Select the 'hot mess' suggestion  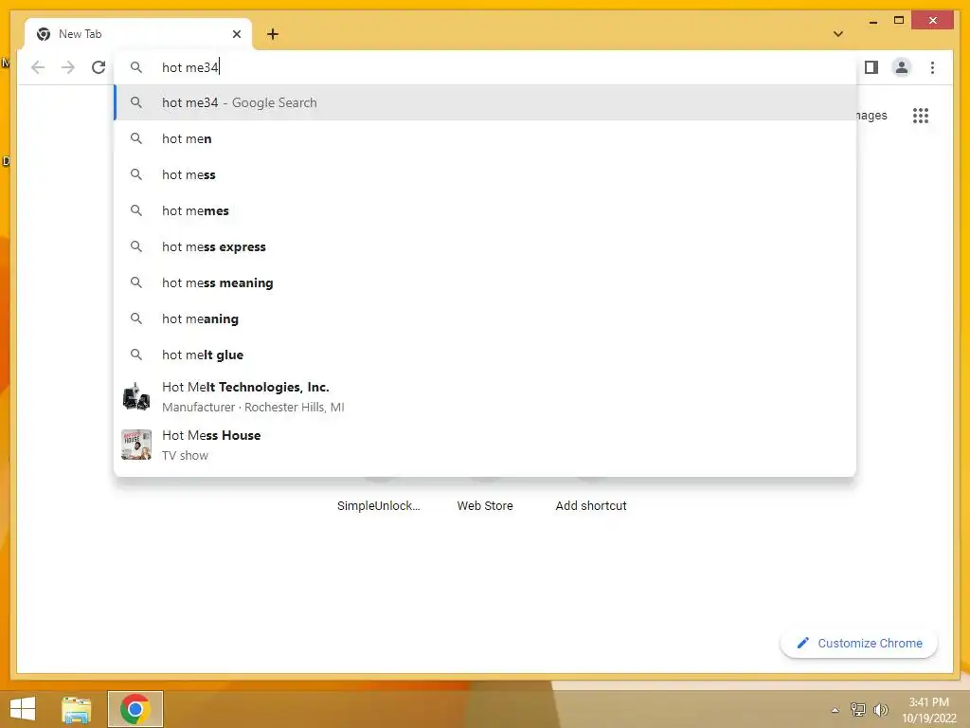coord(485,174)
